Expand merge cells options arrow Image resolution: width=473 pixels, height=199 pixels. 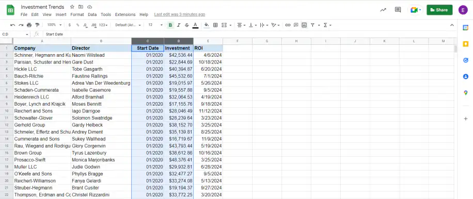[230, 25]
